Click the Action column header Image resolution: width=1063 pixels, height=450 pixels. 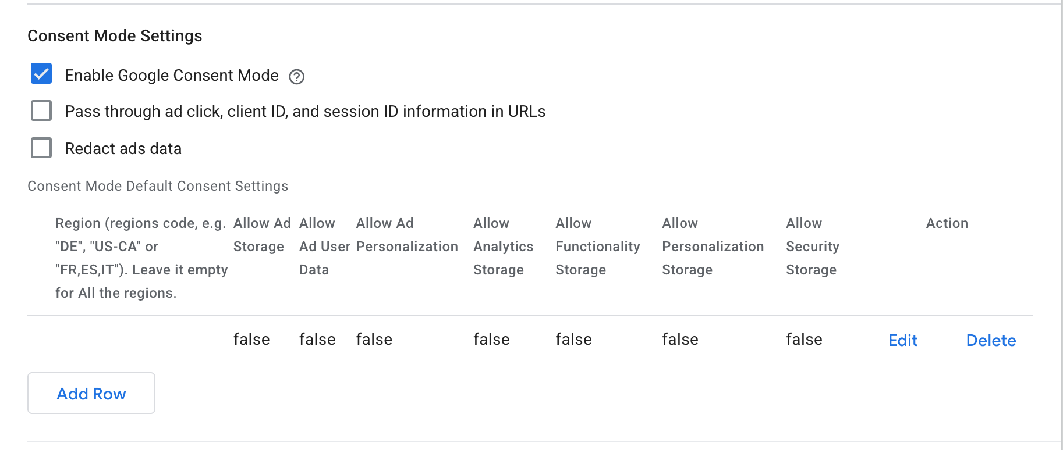[947, 223]
